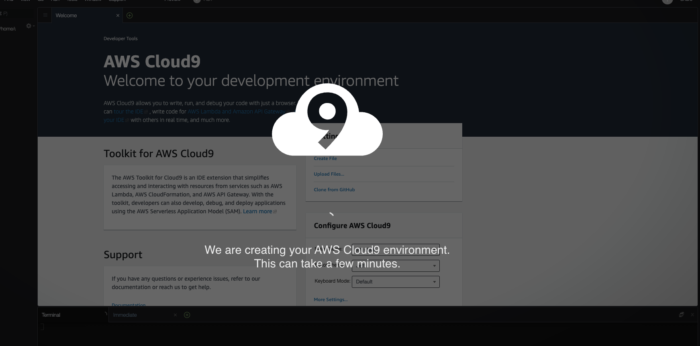Open the Keyboard Mode dropdown showing Default
Viewport: 700px width, 346px height.
click(x=396, y=282)
